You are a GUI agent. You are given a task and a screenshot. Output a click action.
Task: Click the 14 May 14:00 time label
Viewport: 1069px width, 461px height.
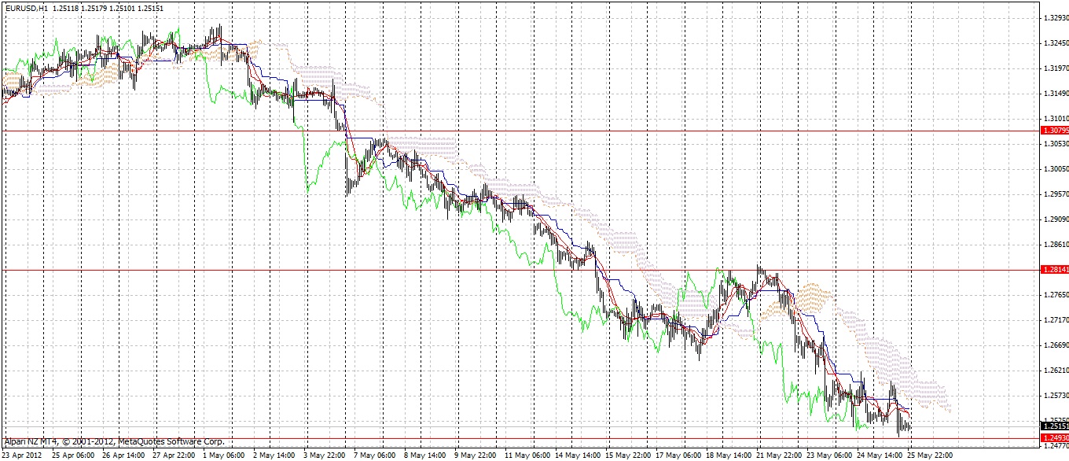click(x=577, y=455)
